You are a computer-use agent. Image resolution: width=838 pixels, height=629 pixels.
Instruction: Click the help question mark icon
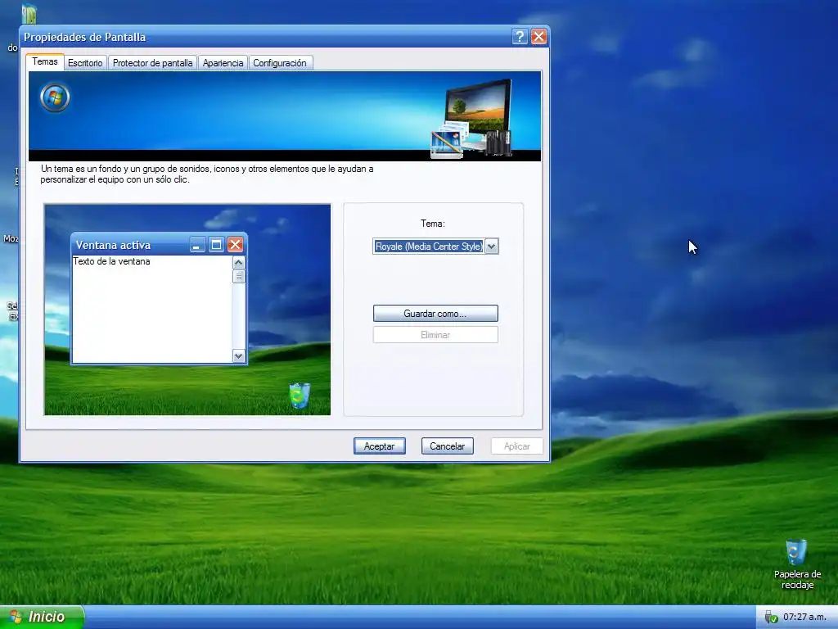520,37
